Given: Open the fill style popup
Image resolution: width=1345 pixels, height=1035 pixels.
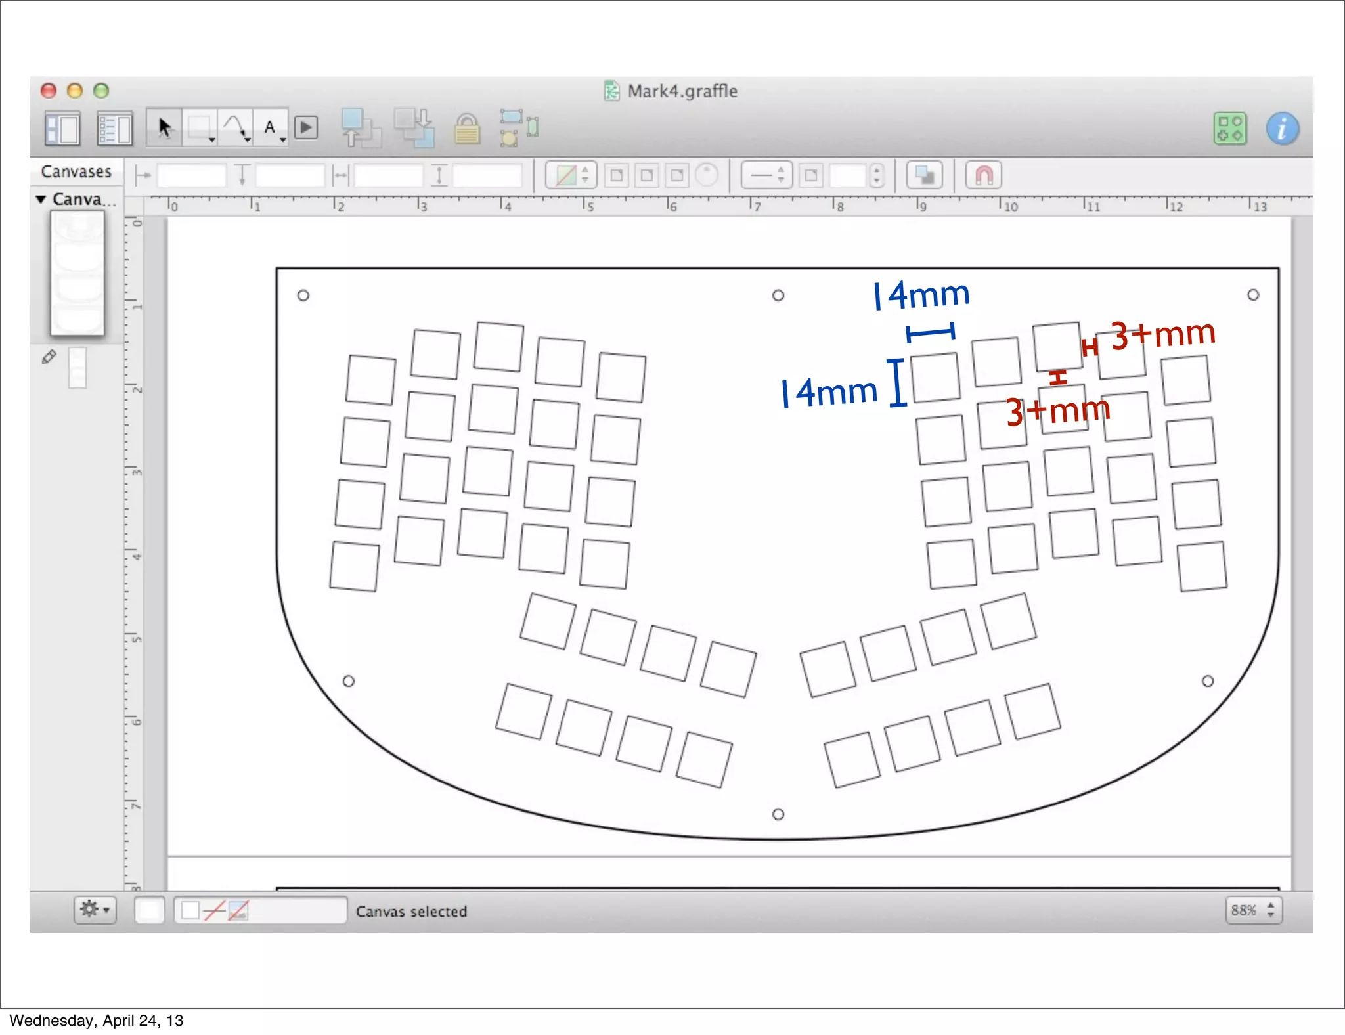Looking at the screenshot, I should [x=570, y=175].
